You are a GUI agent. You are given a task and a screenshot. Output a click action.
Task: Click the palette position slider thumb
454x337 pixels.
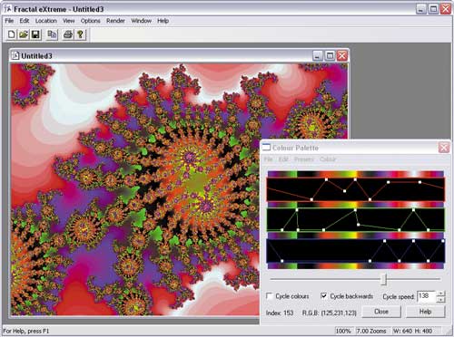(x=383, y=279)
